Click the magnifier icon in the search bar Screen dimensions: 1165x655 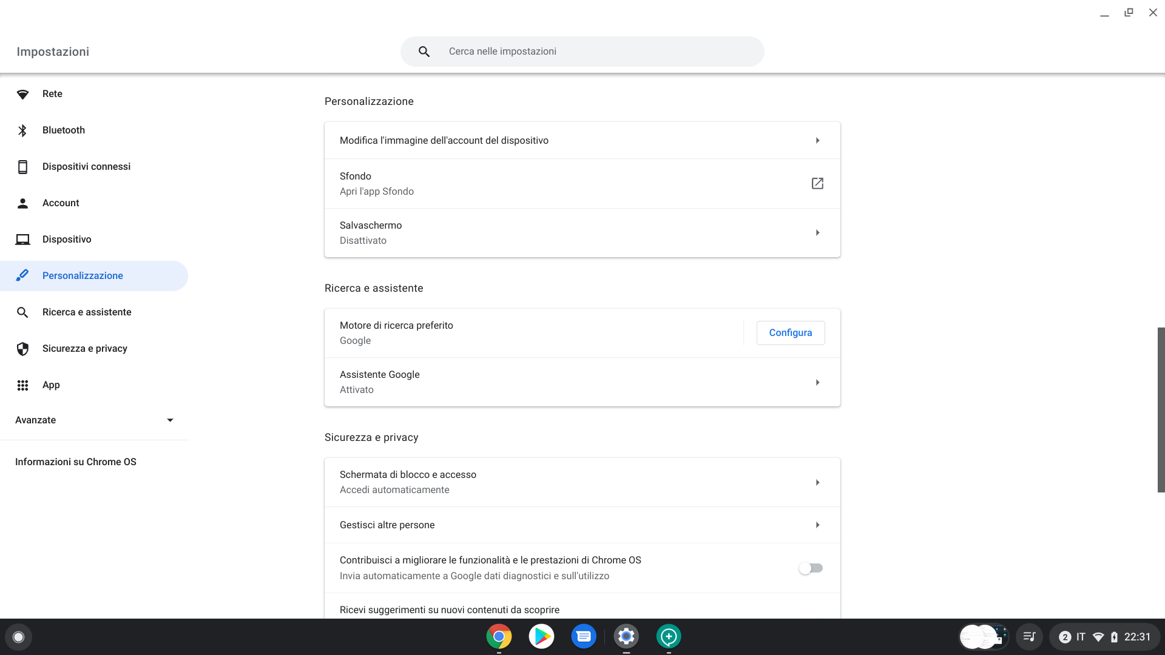[424, 52]
